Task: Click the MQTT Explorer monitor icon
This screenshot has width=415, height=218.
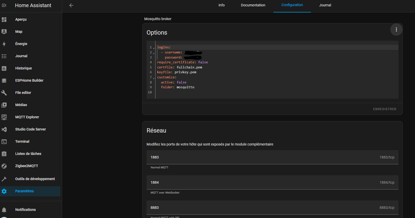Action: click(x=4, y=117)
